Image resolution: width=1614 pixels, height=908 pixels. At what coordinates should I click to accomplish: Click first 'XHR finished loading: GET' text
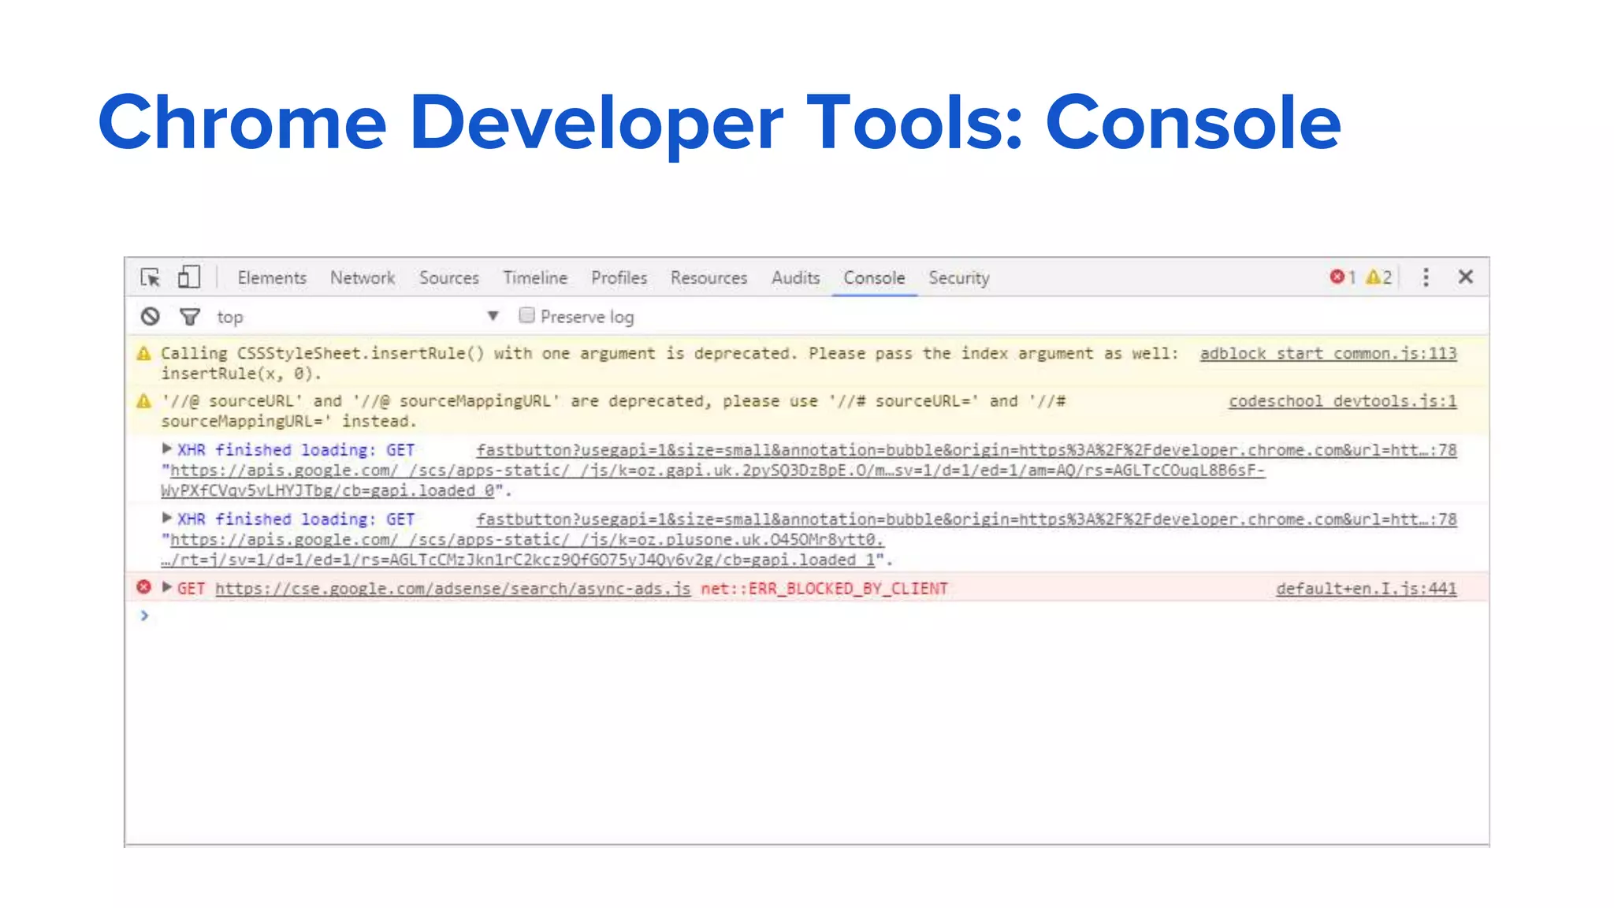coord(296,450)
